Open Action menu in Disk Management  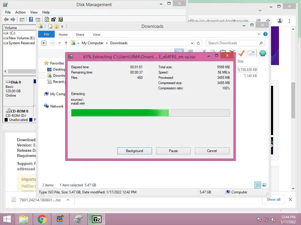coord(20,12)
